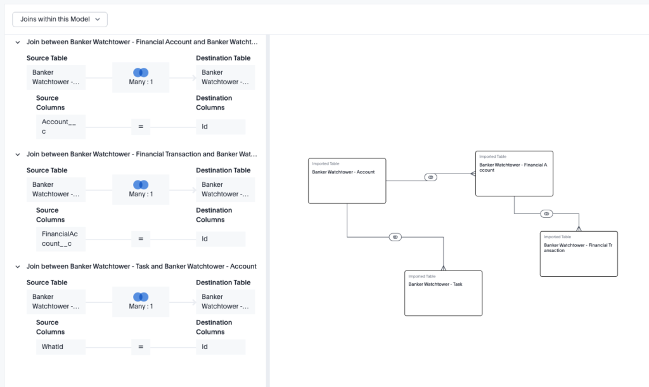
Task: Click the Join between Financial Transaction header text
Action: pyautogui.click(x=142, y=153)
